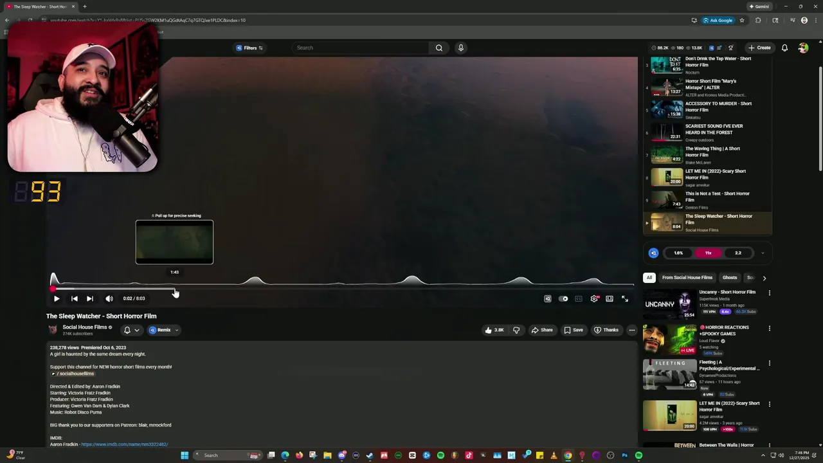The image size is (823, 463).
Task: Click the 2.2 pill in vidIQ bar
Action: [x=738, y=253]
